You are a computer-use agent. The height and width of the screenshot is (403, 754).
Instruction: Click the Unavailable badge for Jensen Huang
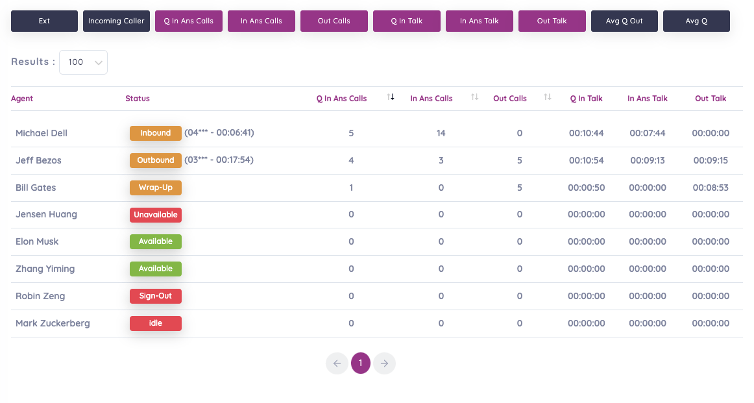[x=156, y=215]
